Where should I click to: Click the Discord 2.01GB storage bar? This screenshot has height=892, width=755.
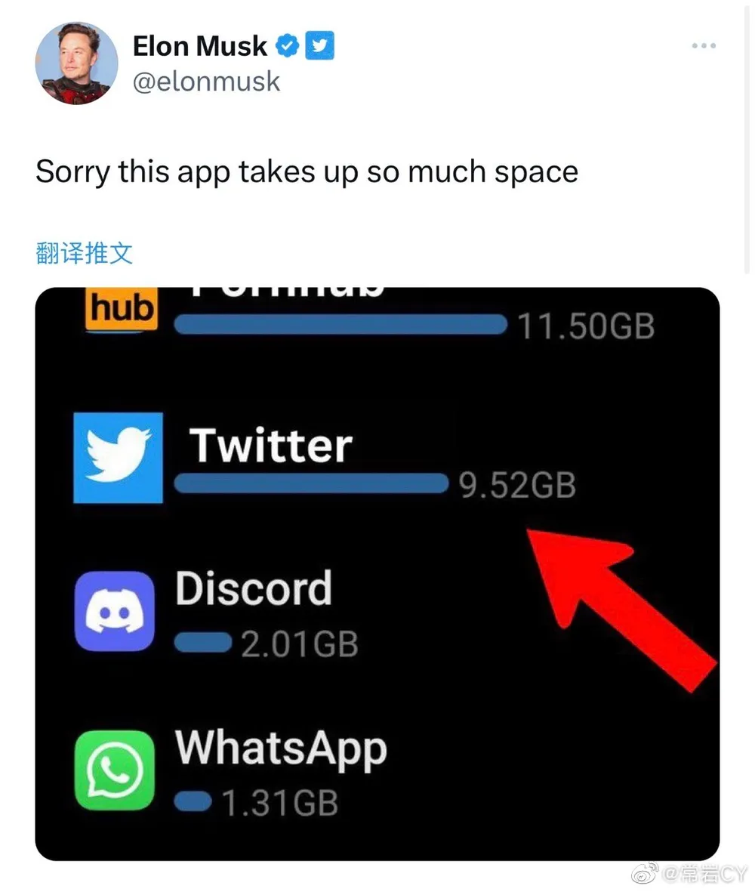[203, 643]
